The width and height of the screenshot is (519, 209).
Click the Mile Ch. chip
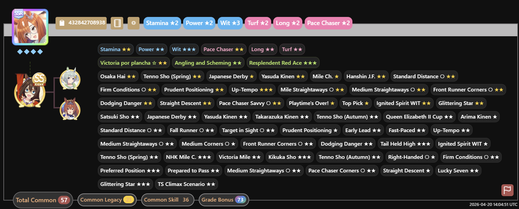point(326,76)
